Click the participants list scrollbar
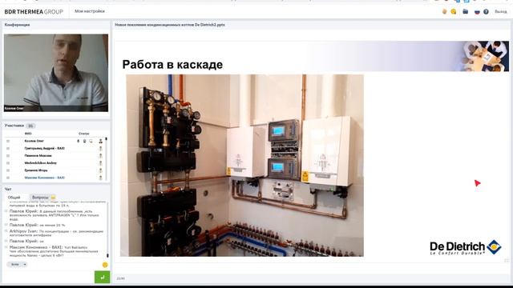 [x=107, y=158]
